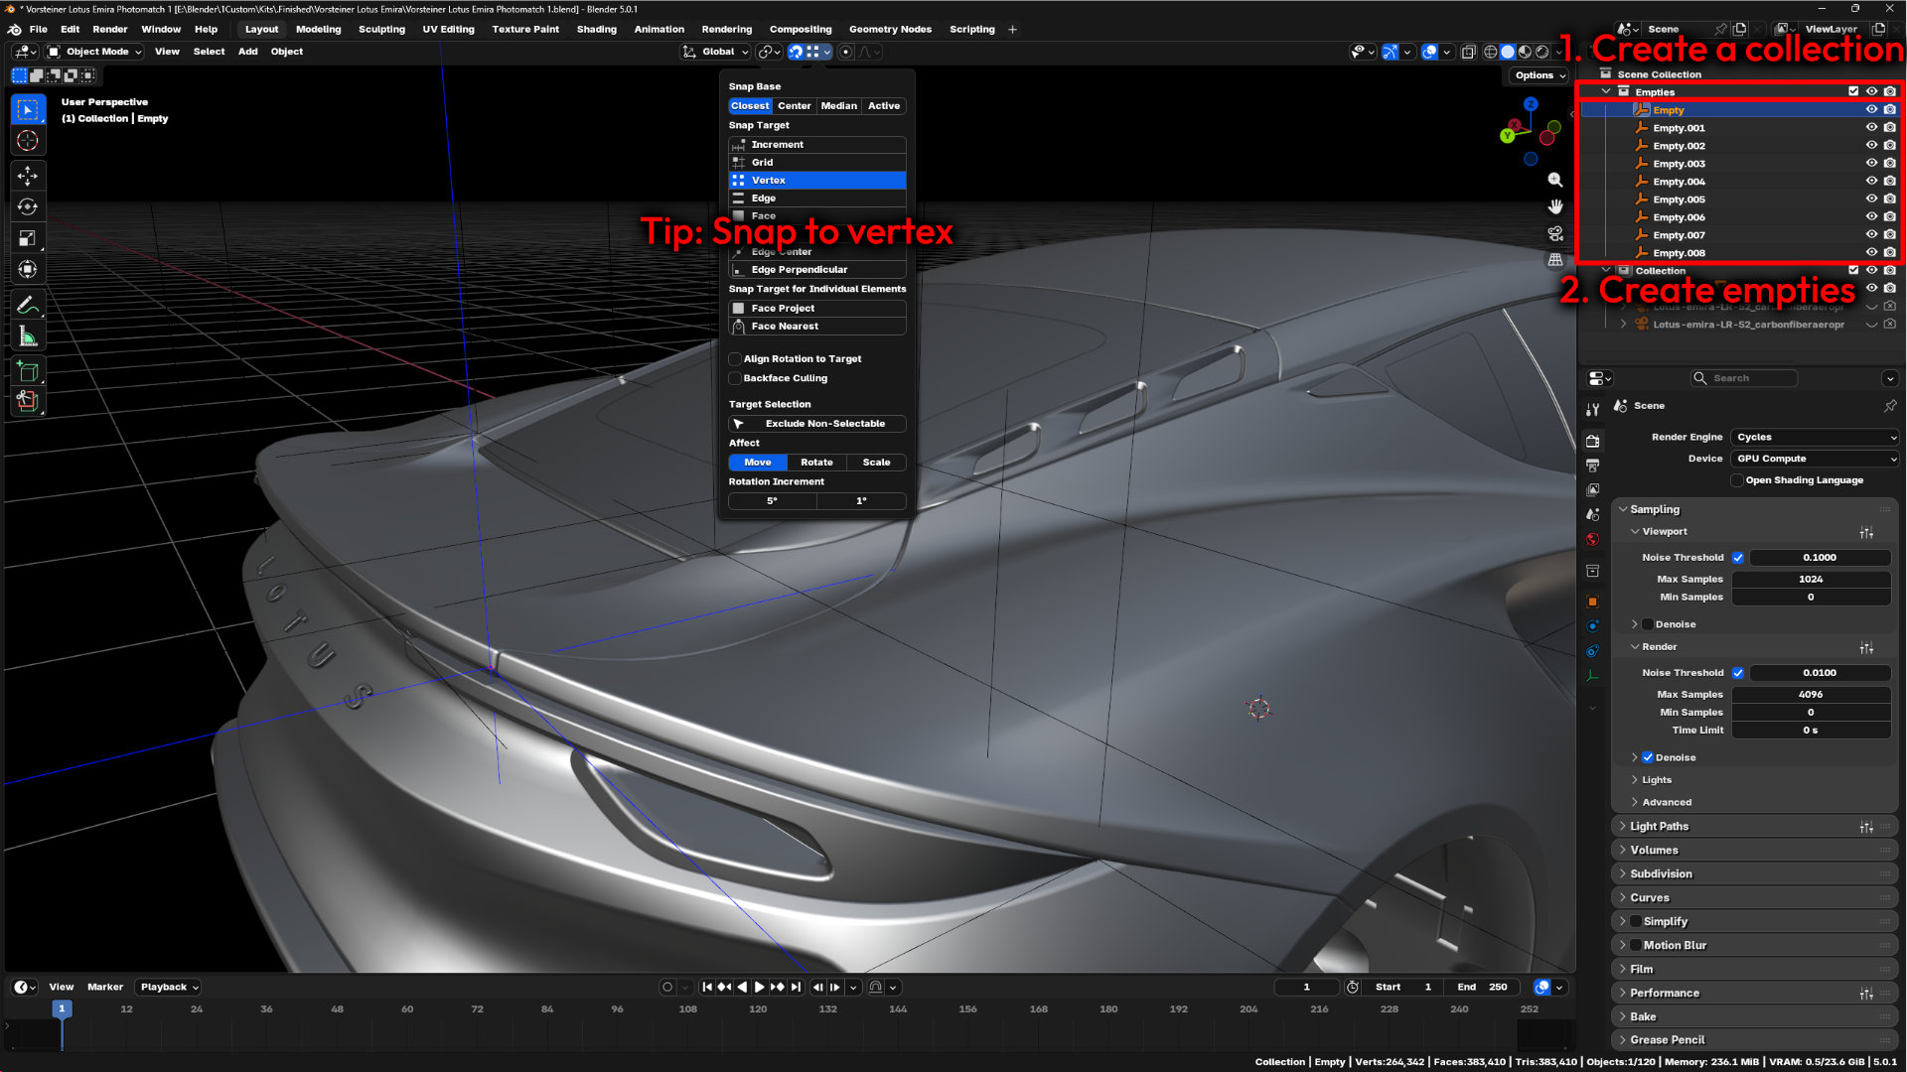Open the Device GPU Compute dropdown
Screen dimensions: 1907x1072
[x=1815, y=459]
